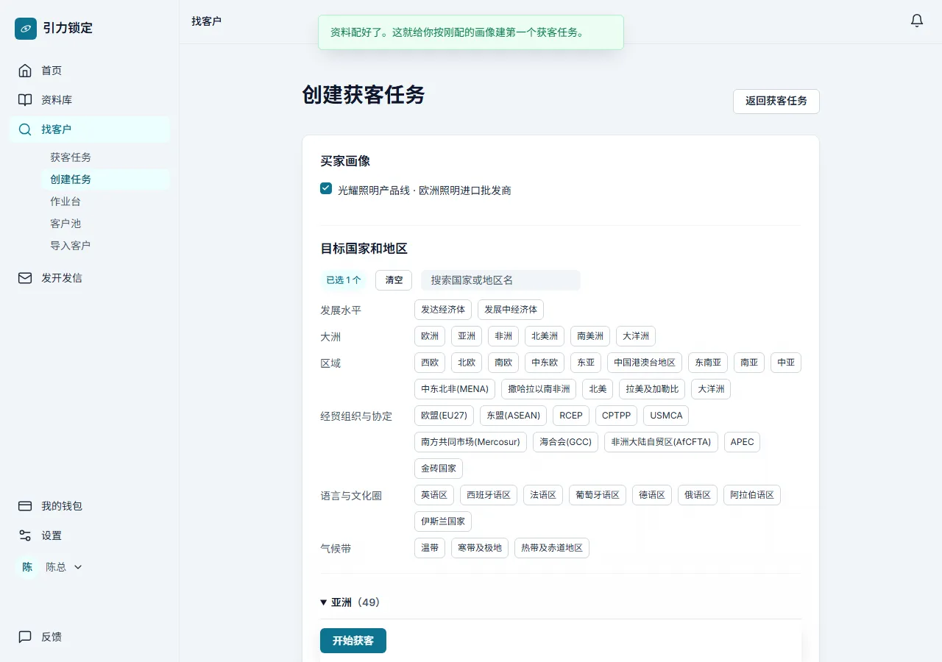Click the 搜索国家或地区名 search field

500,280
